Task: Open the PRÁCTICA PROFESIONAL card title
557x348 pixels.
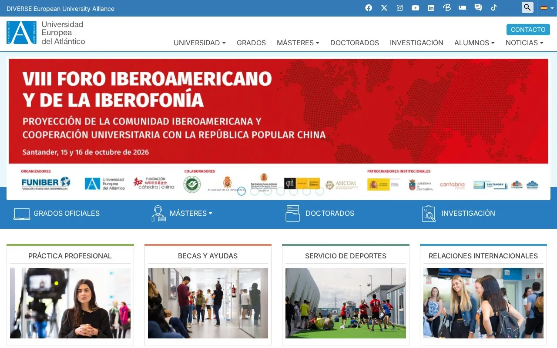Action: tap(70, 256)
